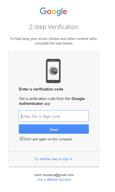Uncheck "Don't ask again on this computer"
Viewport: 115px width, 192px height.
(21, 139)
